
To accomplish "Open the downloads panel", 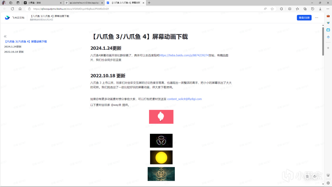I will coord(320,9).
